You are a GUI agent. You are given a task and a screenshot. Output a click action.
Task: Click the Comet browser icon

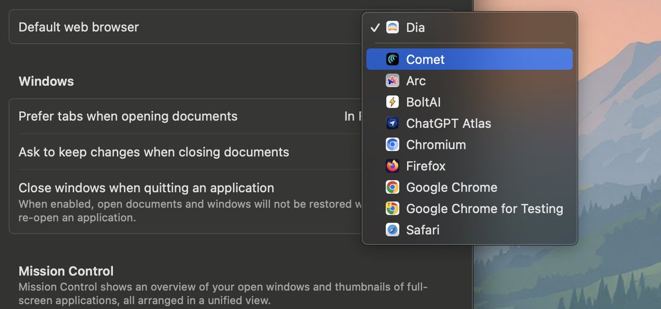(392, 59)
